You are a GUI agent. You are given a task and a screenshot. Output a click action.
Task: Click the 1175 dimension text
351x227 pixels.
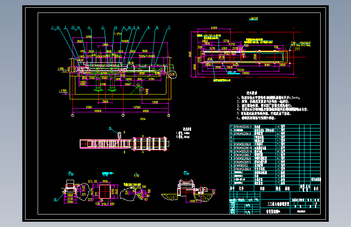[89, 57]
